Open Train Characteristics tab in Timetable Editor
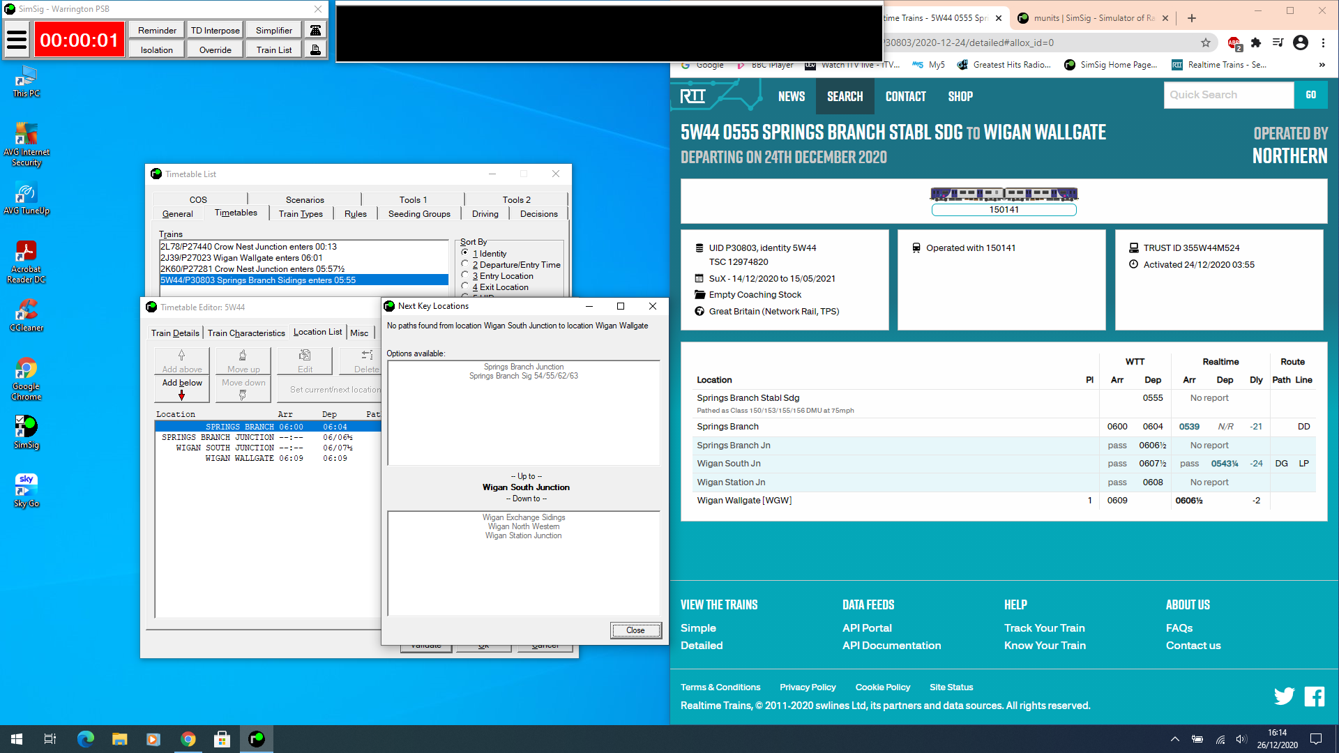This screenshot has width=1339, height=753. [246, 333]
